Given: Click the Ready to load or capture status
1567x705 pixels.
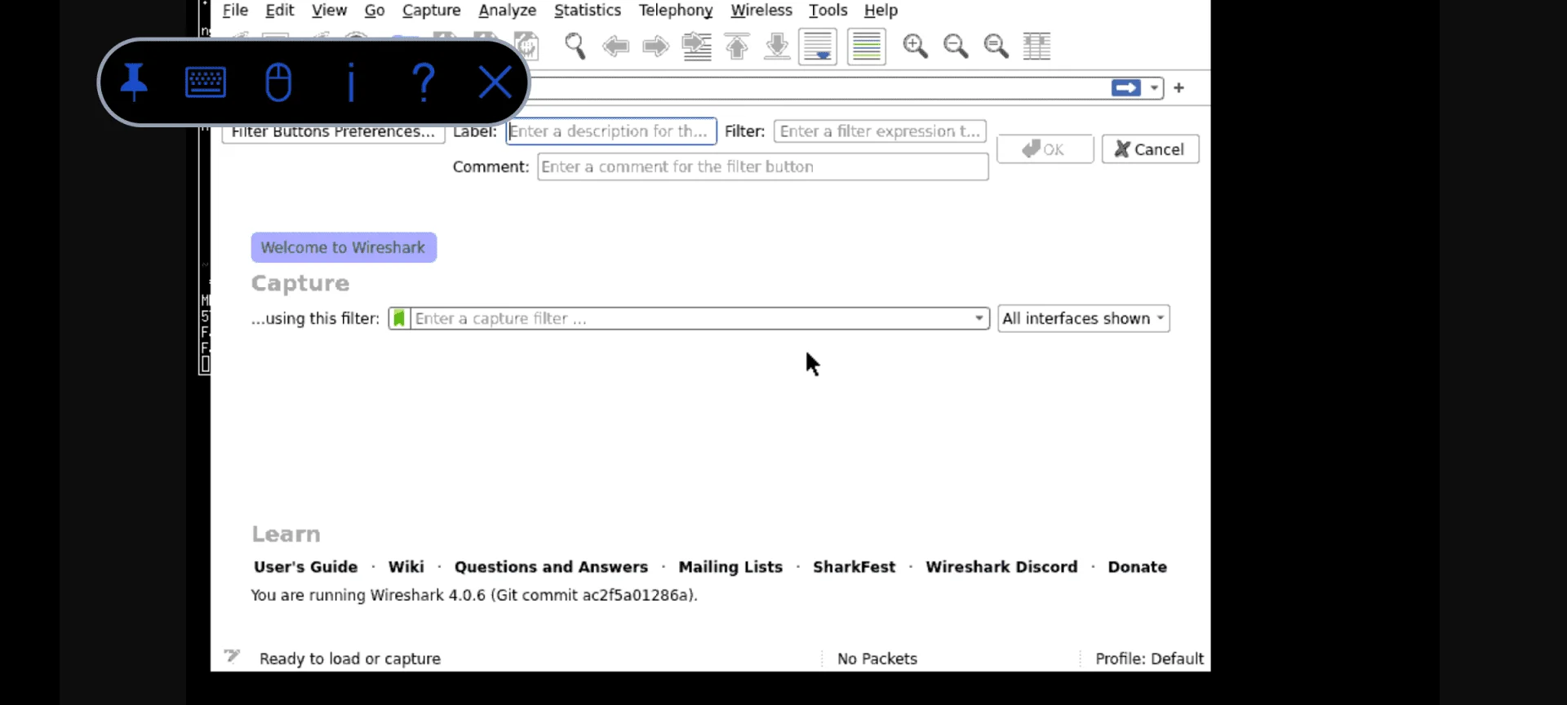Looking at the screenshot, I should coord(350,658).
